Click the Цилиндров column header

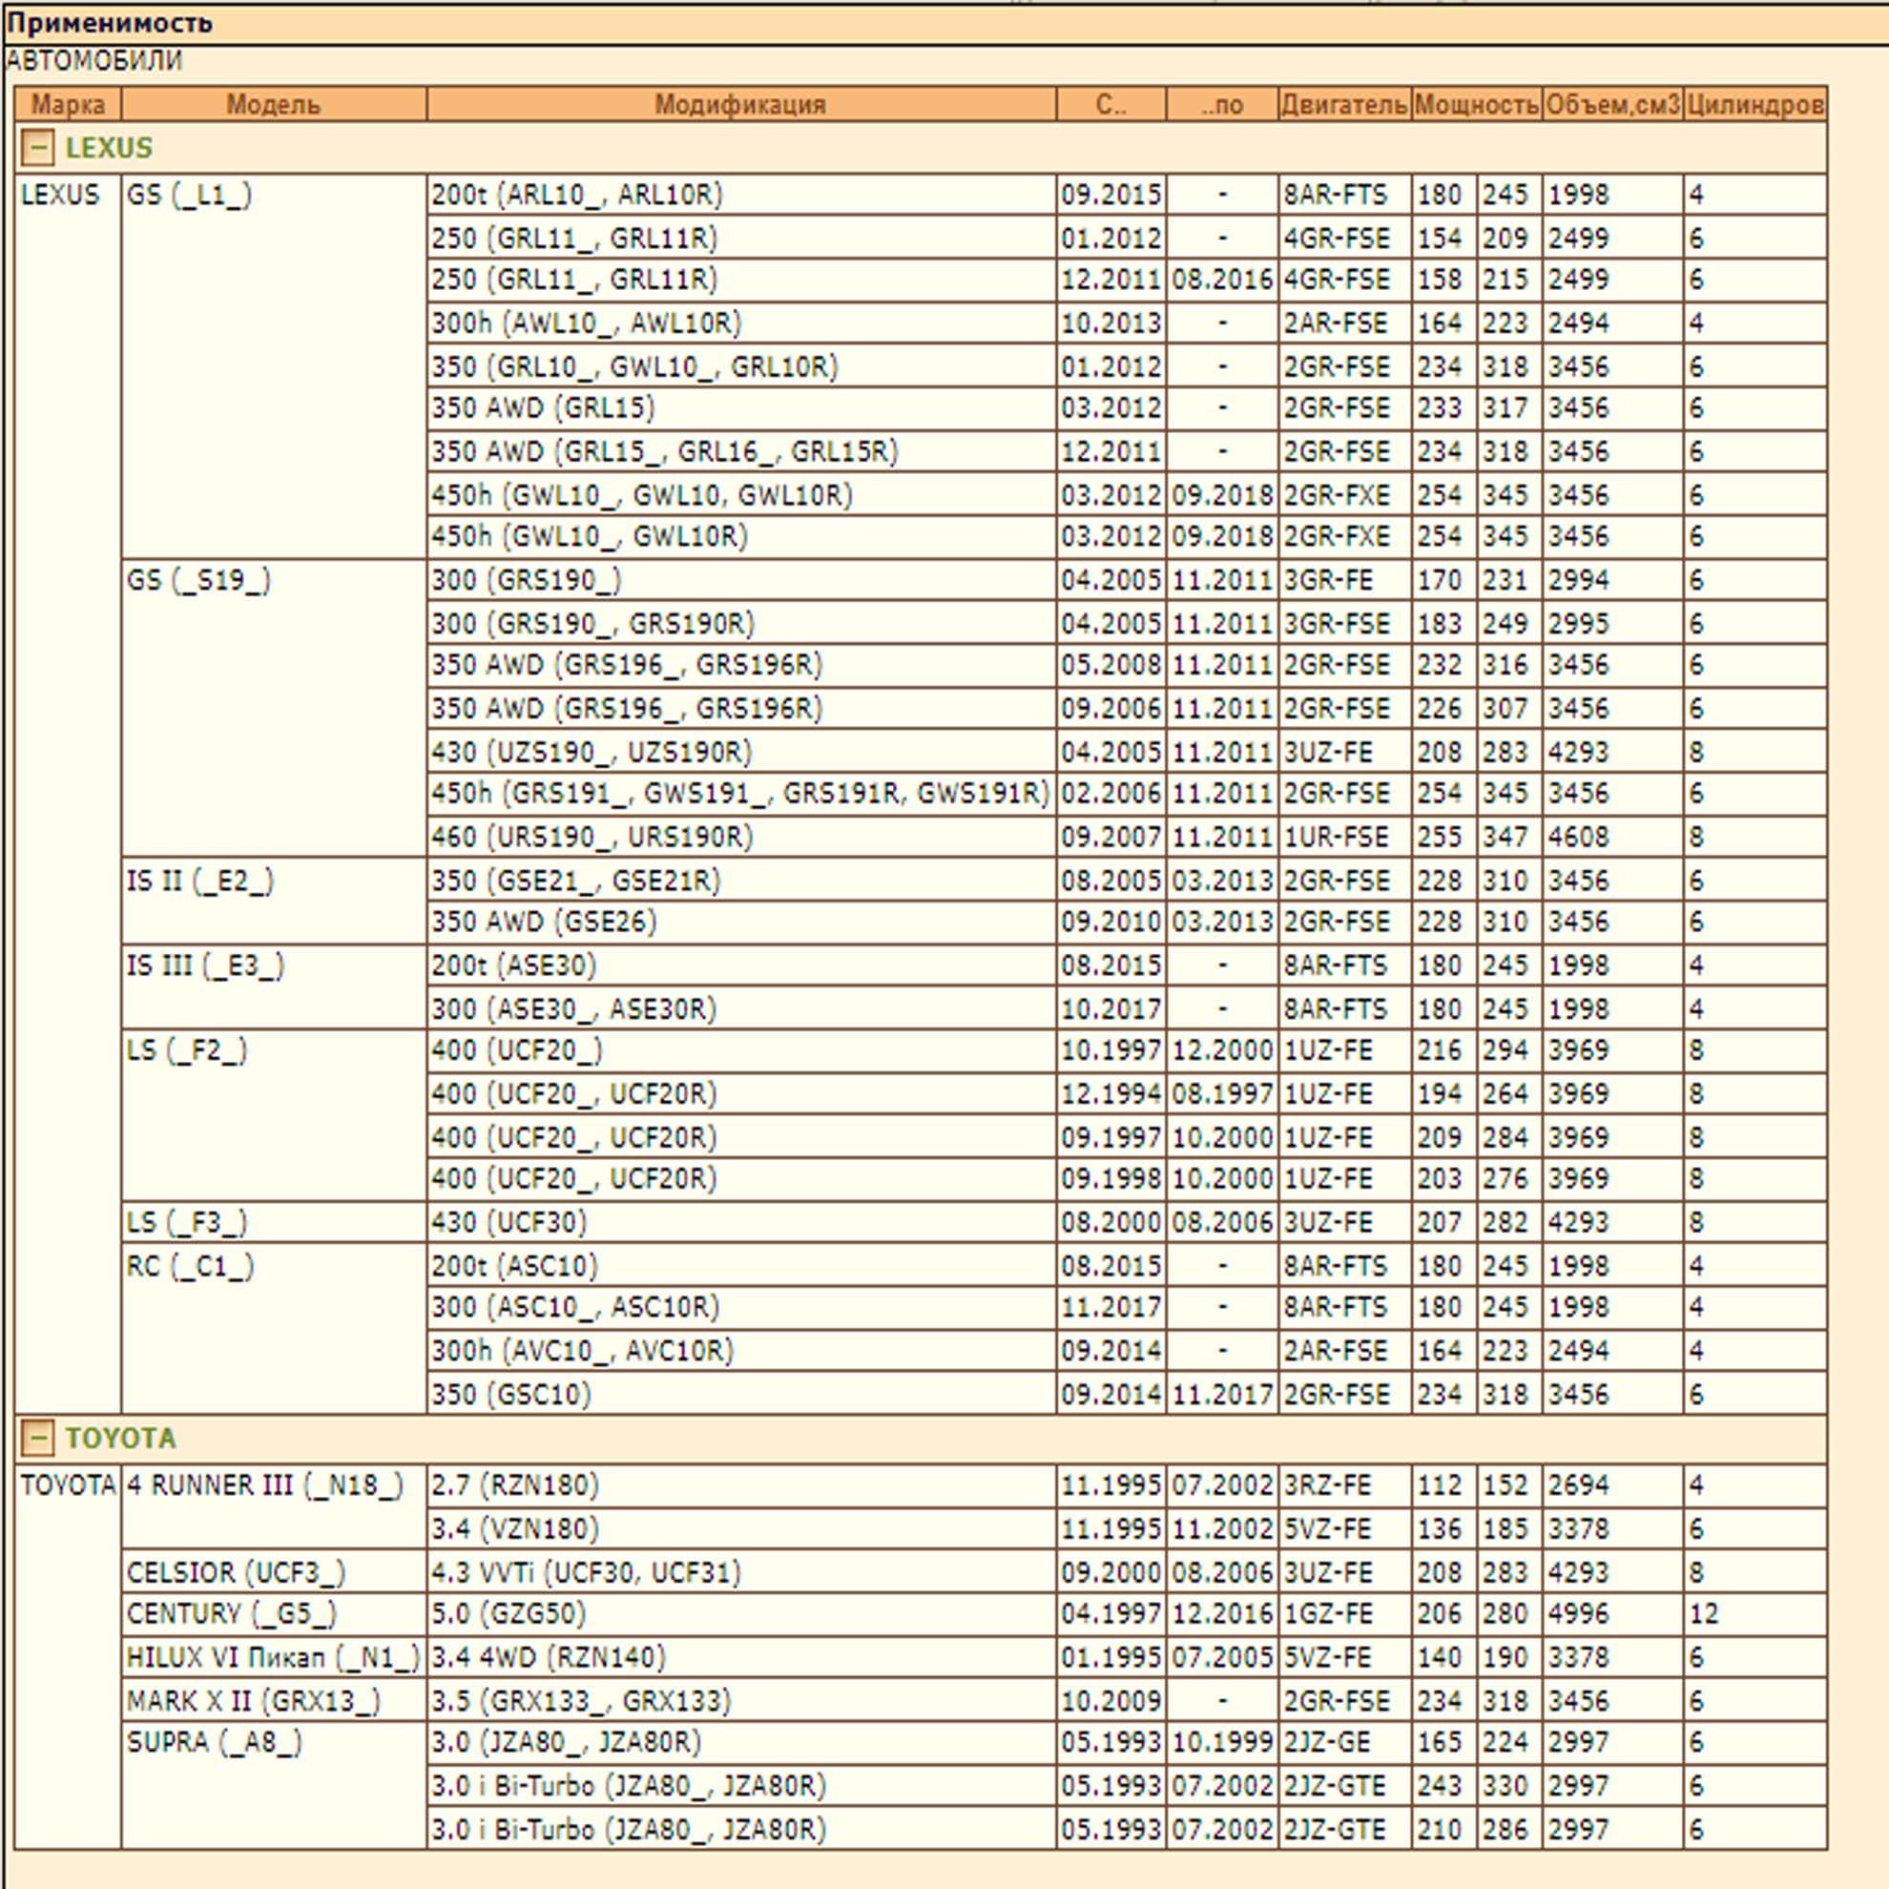coord(1754,105)
